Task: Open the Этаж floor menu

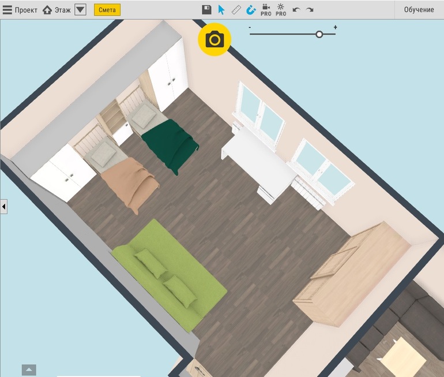Action: (57, 10)
